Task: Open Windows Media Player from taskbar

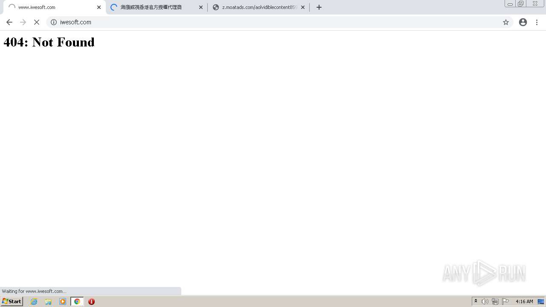Action: pyautogui.click(x=63, y=301)
